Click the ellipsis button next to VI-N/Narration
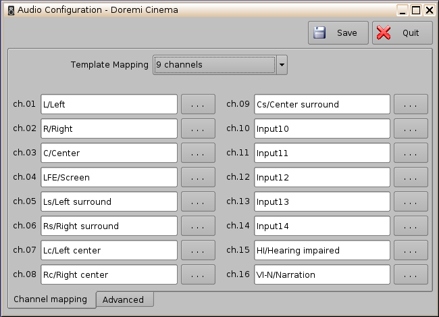The width and height of the screenshot is (439, 317). pyautogui.click(x=411, y=275)
